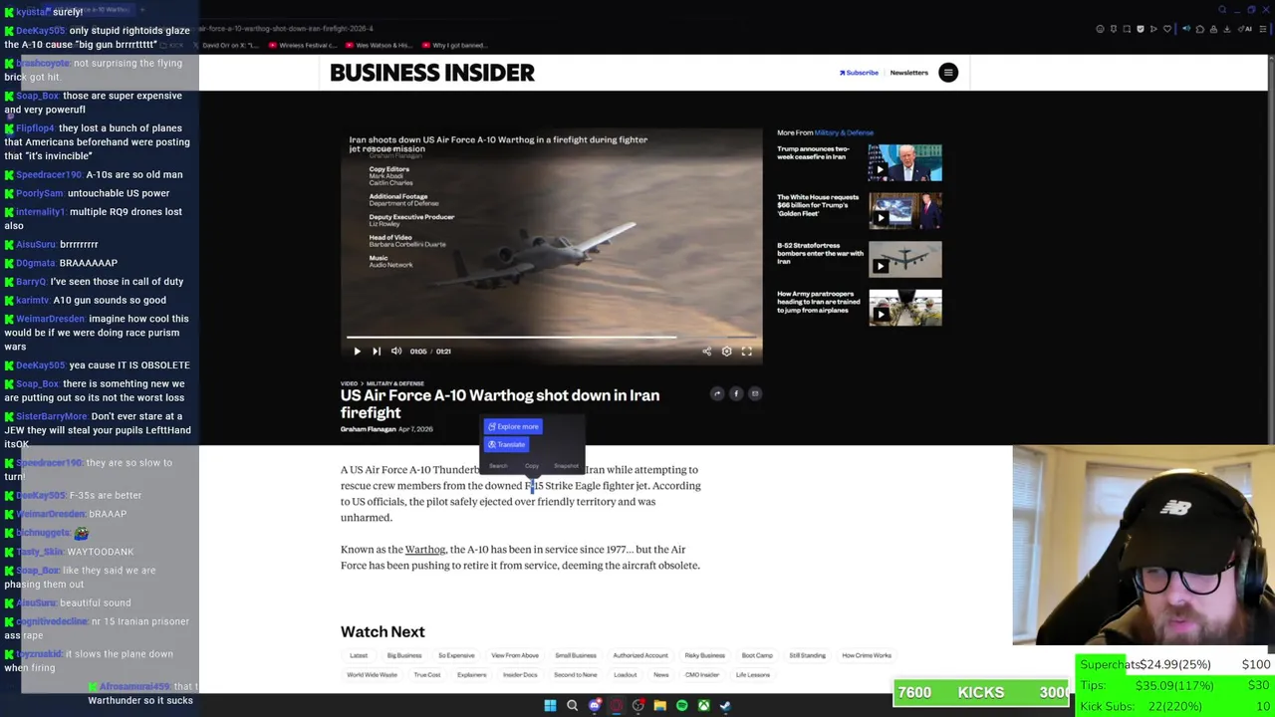Viewport: 1275px width, 717px height.
Task: Select the Loadout tag
Action: [x=626, y=675]
